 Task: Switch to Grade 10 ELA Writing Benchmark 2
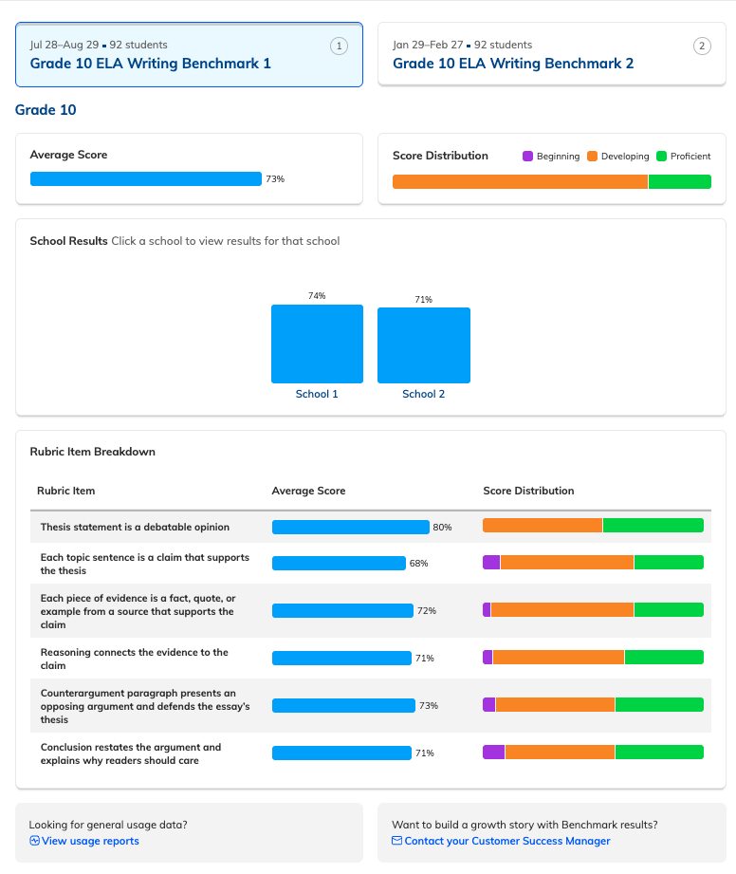tap(552, 54)
